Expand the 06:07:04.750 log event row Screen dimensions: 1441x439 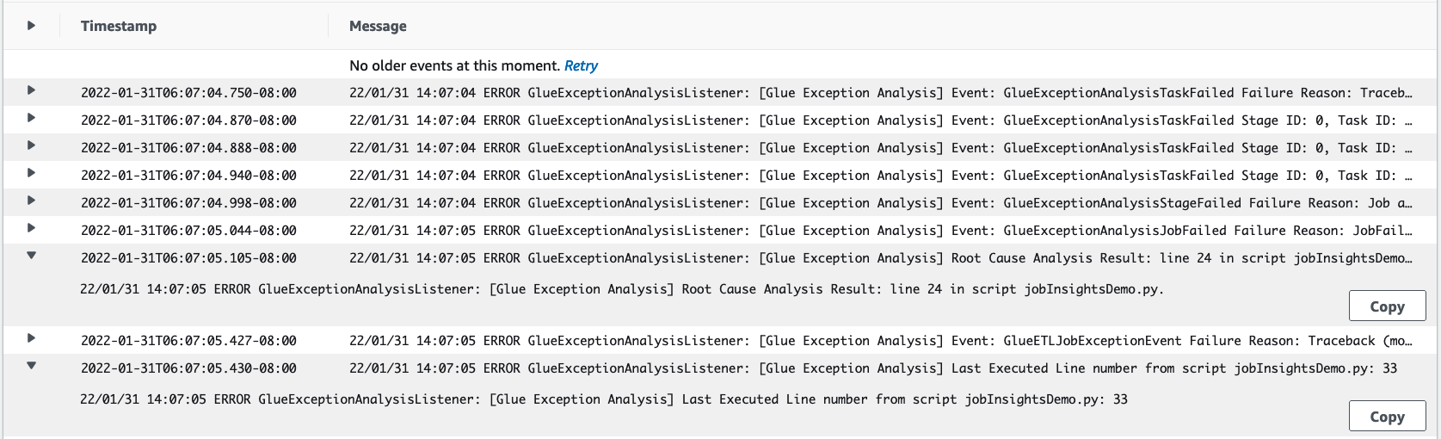31,90
